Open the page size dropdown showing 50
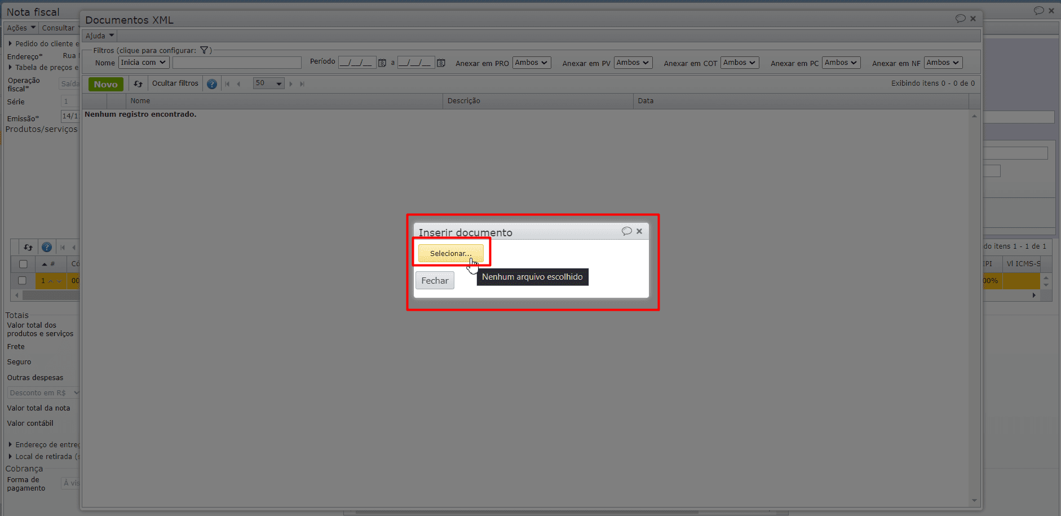 pyautogui.click(x=268, y=83)
